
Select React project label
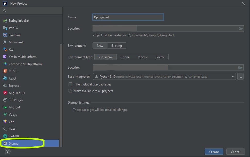pyautogui.click(x=12, y=78)
